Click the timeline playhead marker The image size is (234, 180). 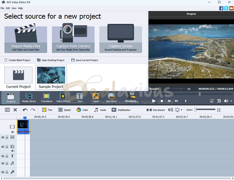pyautogui.click(x=25, y=118)
